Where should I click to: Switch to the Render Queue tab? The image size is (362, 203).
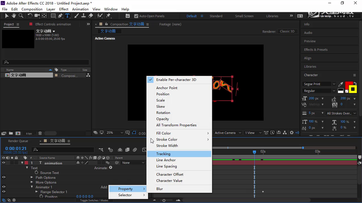pos(18,141)
